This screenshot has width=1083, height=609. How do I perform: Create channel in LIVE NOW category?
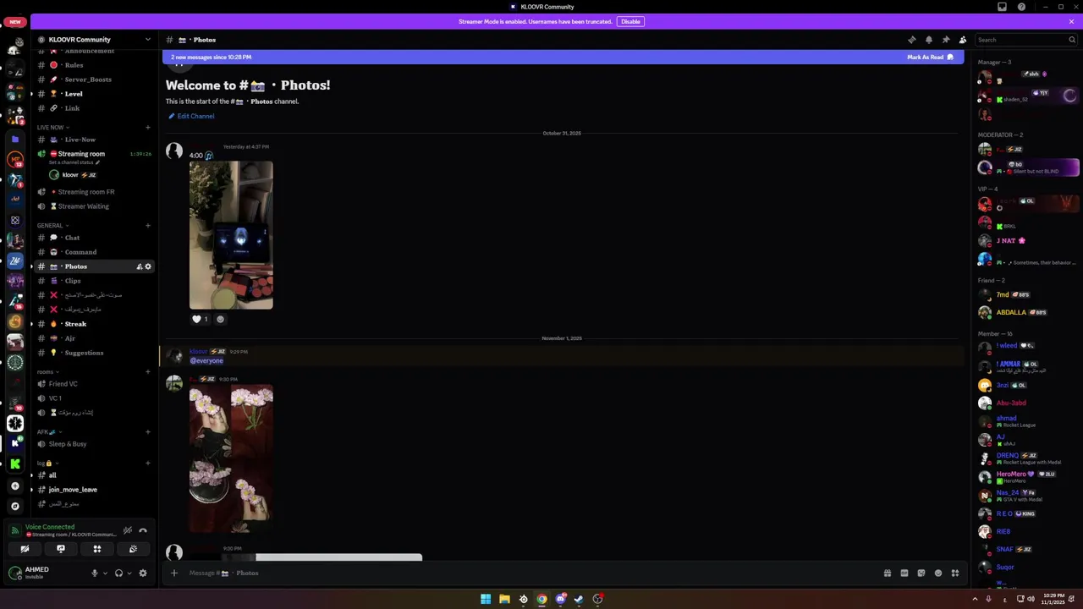click(148, 127)
